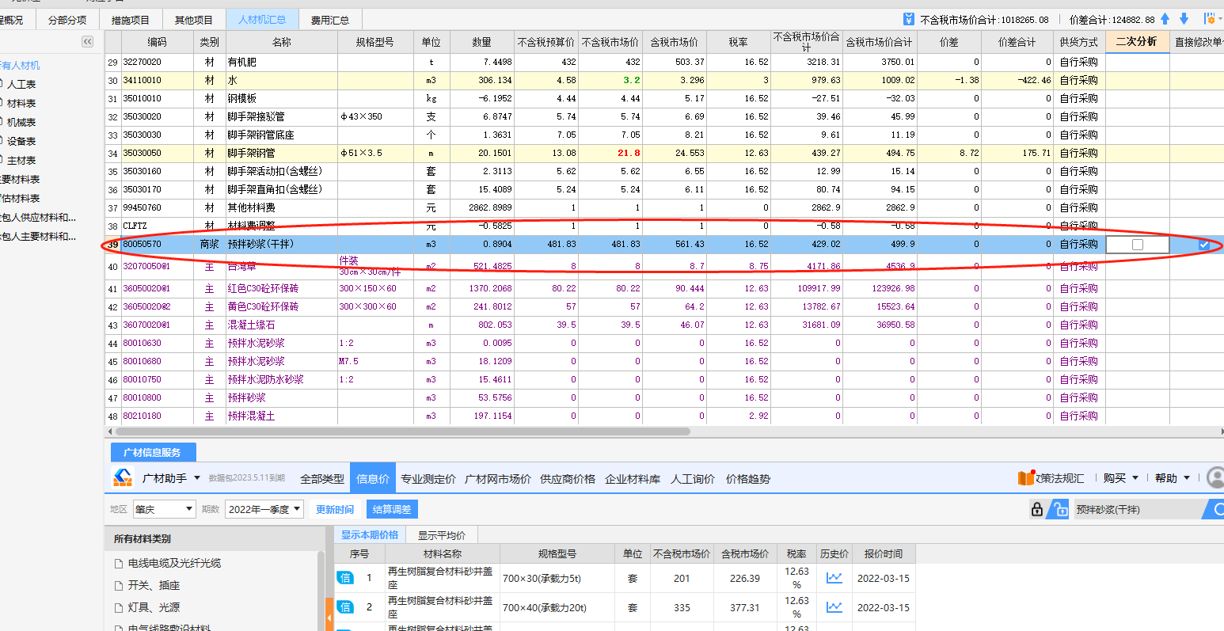Select the 开关、插座 category
This screenshot has height=631, width=1224.
pyautogui.click(x=154, y=586)
